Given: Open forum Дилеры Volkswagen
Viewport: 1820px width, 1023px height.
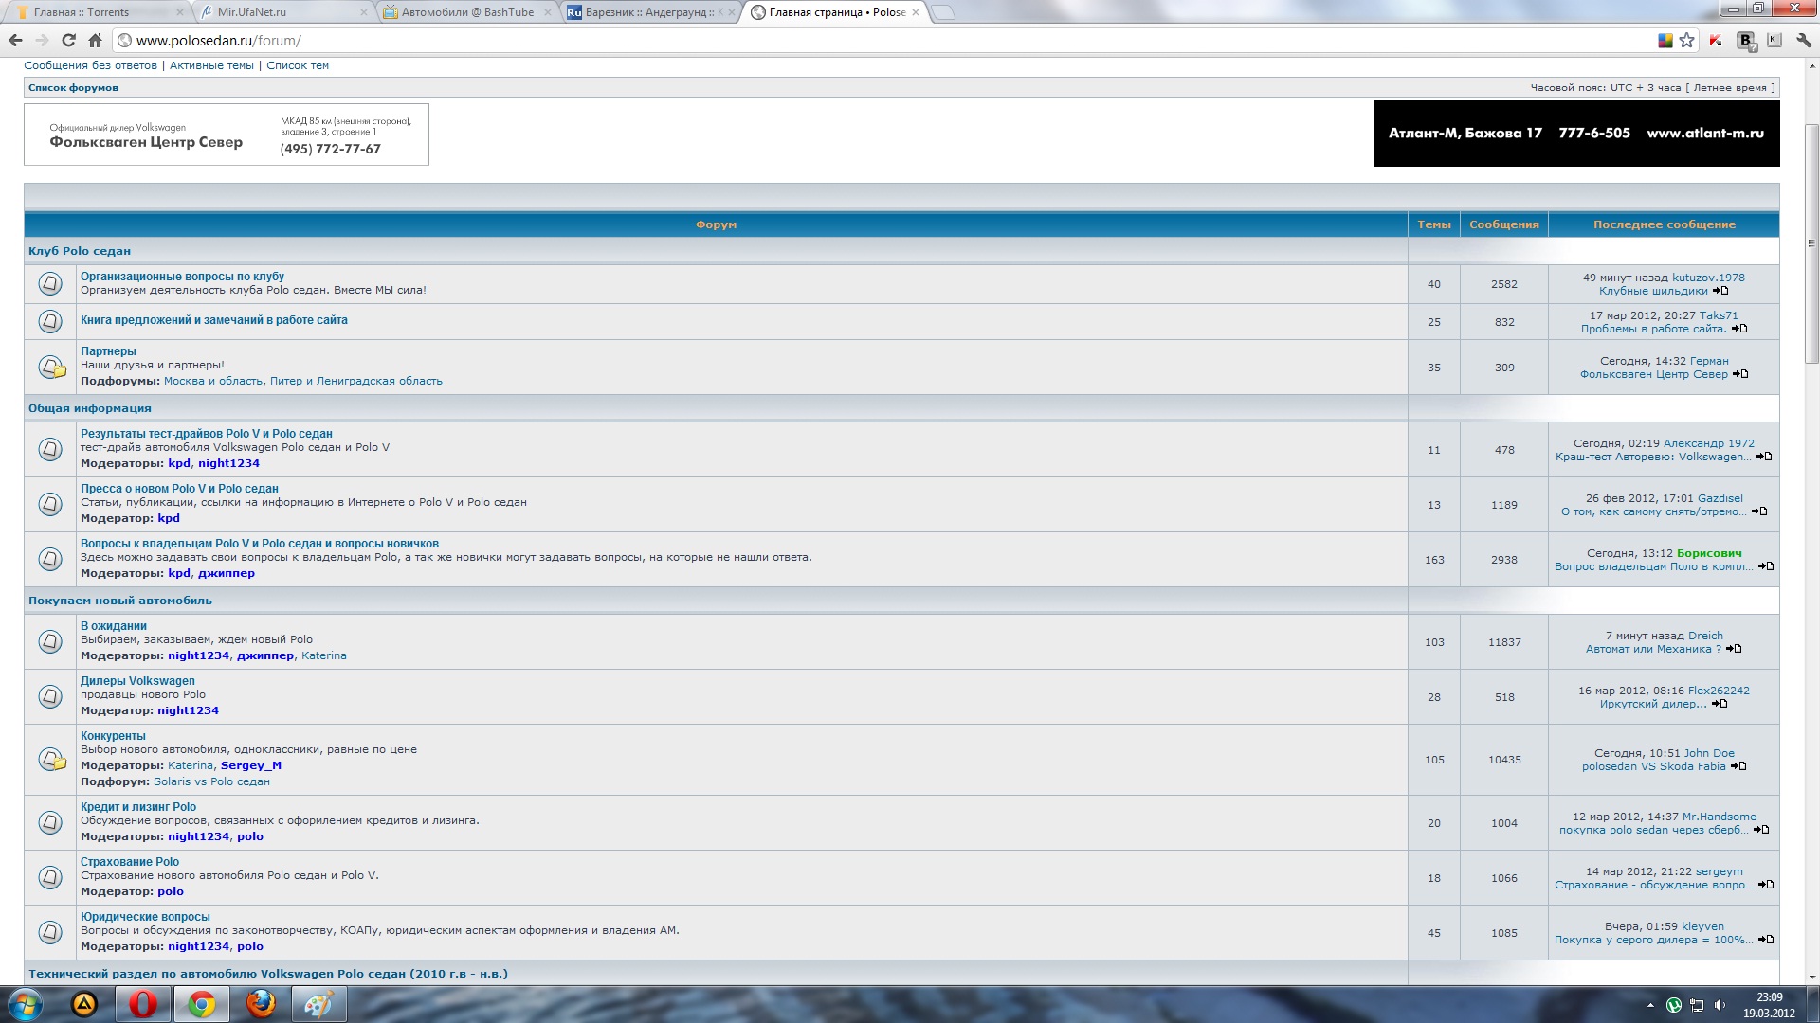Looking at the screenshot, I should (137, 681).
